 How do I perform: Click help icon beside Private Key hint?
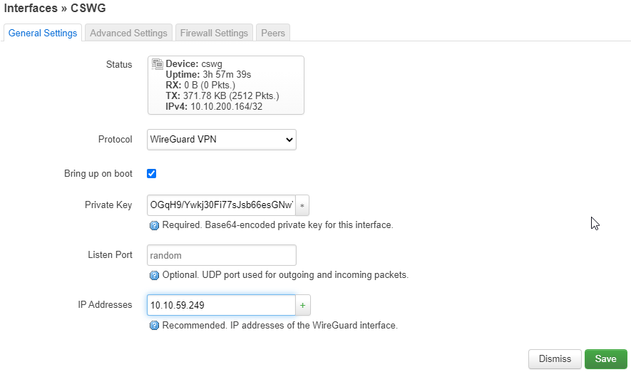154,225
